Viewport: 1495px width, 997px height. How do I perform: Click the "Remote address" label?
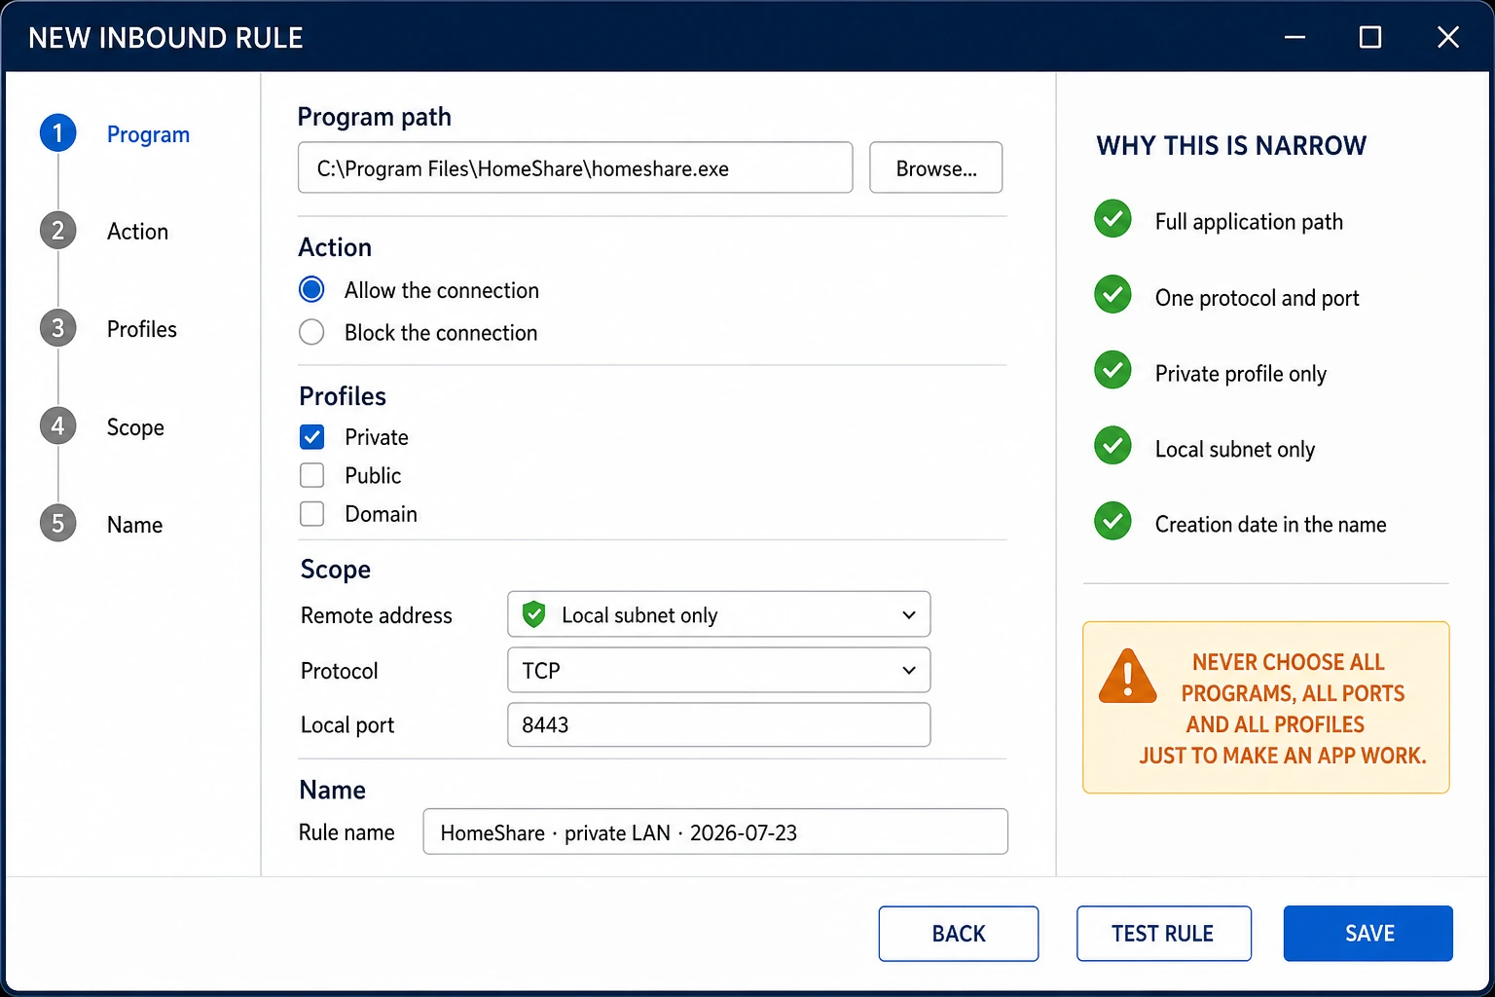pos(377,615)
